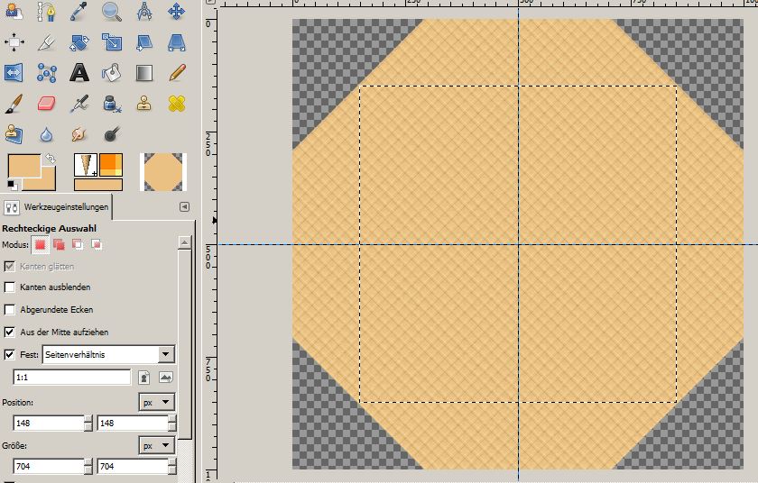Open the active pattern selector

(x=111, y=165)
